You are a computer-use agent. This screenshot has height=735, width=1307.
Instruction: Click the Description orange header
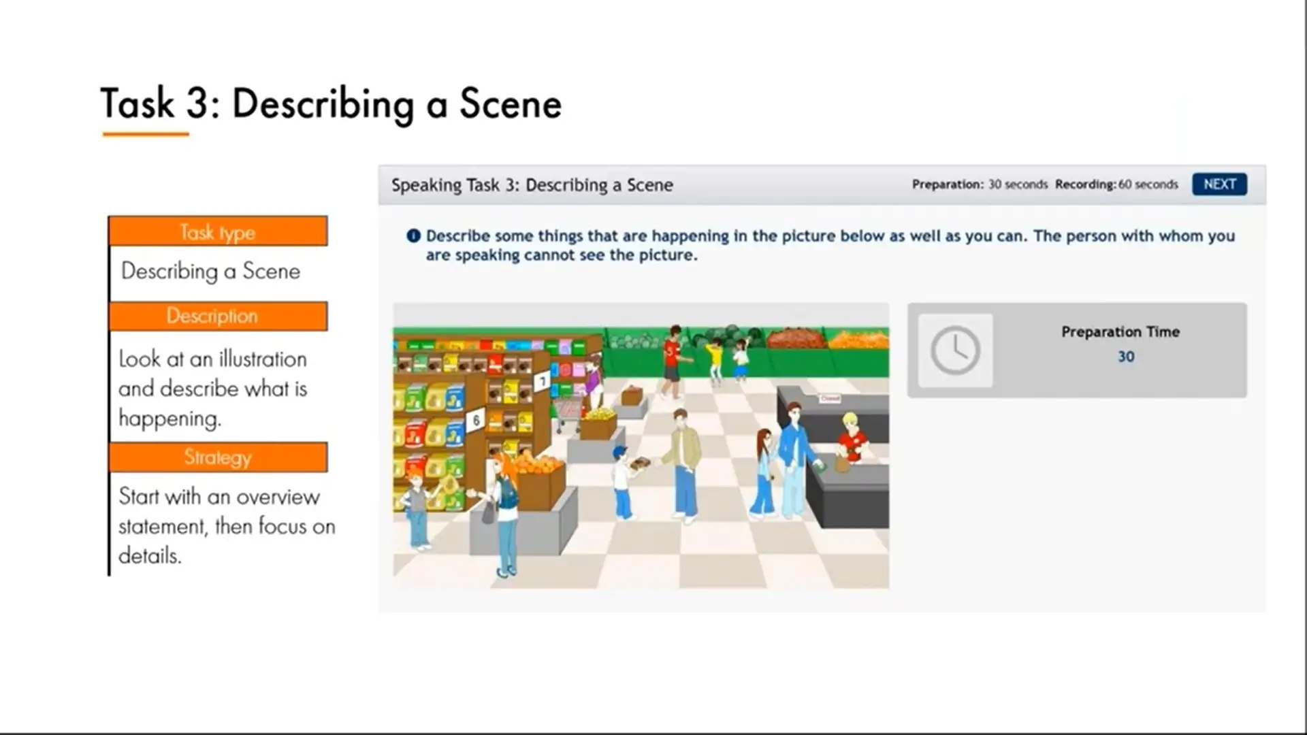[218, 316]
